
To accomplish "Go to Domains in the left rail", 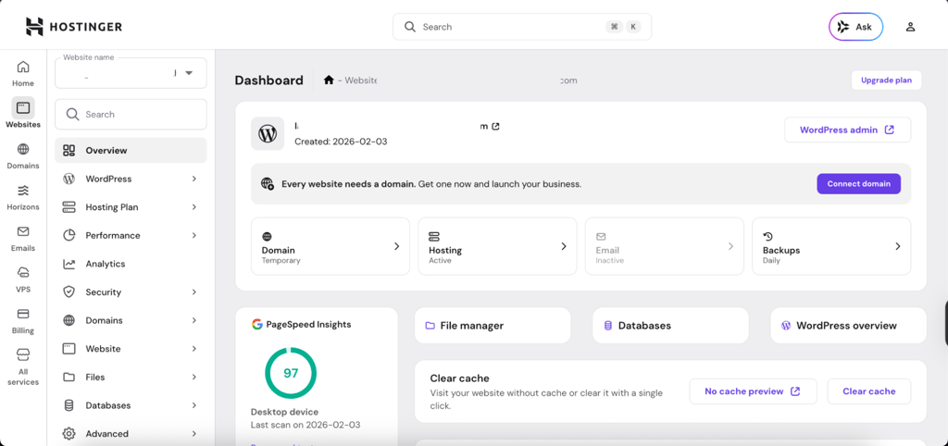I will 23,156.
